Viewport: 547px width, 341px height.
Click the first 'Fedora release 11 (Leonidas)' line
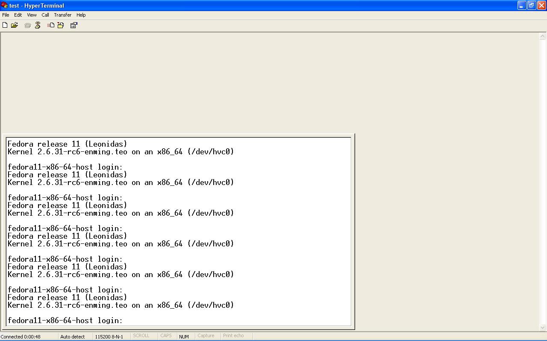(x=68, y=144)
